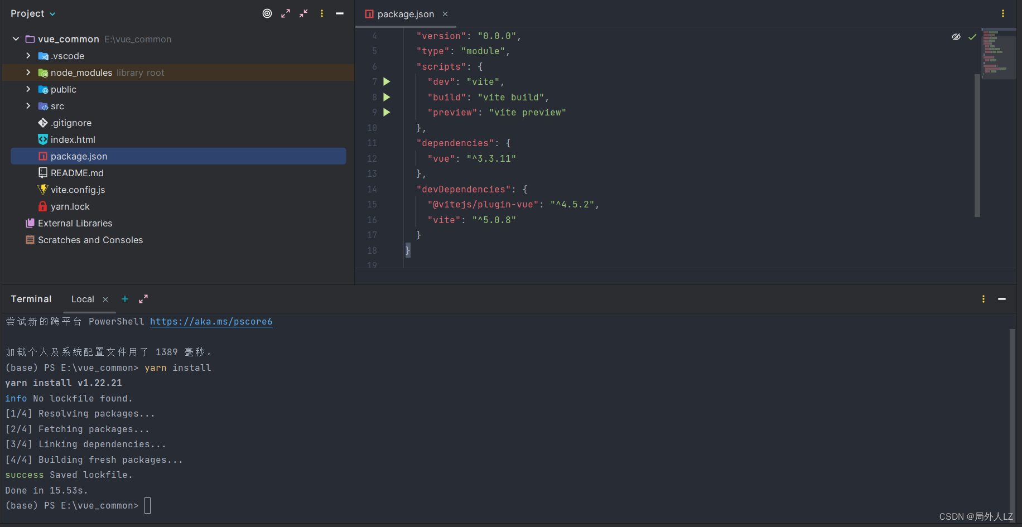Screen dimensions: 1022x527
Task: Click the editor vertical scrollbar
Action: [977, 145]
